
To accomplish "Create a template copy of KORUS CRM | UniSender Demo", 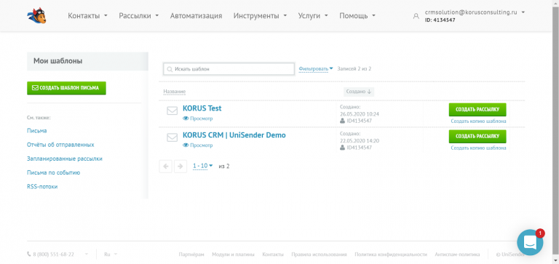I will tap(478, 148).
